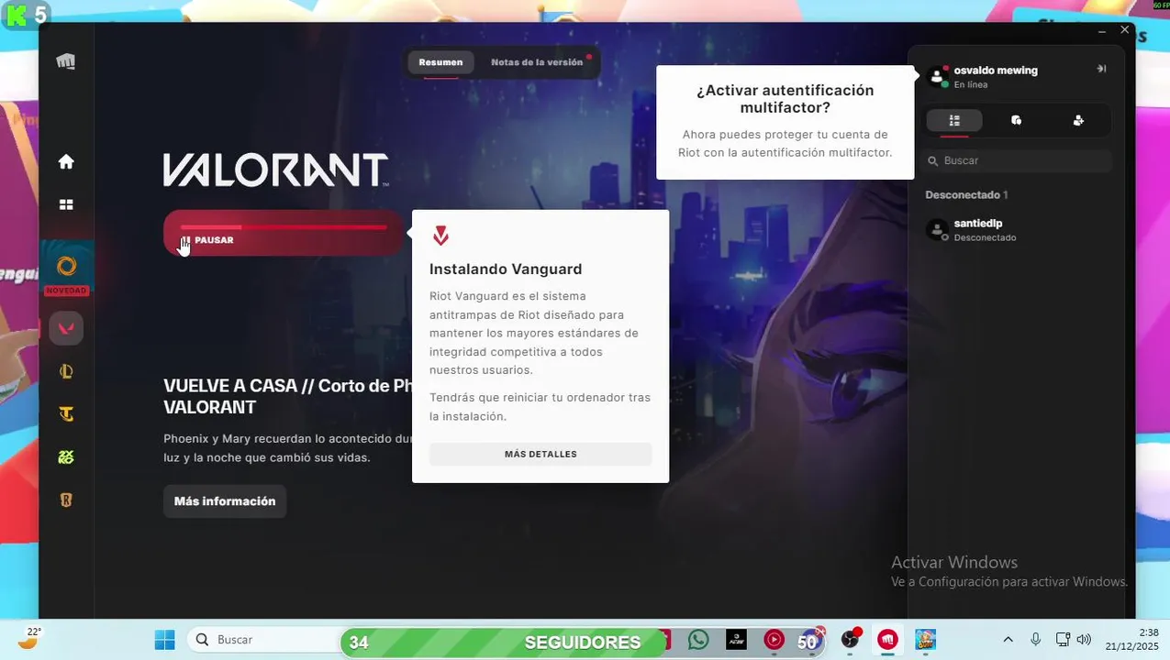The height and width of the screenshot is (660, 1170).
Task: Open the network tray icon
Action: (x=1063, y=640)
